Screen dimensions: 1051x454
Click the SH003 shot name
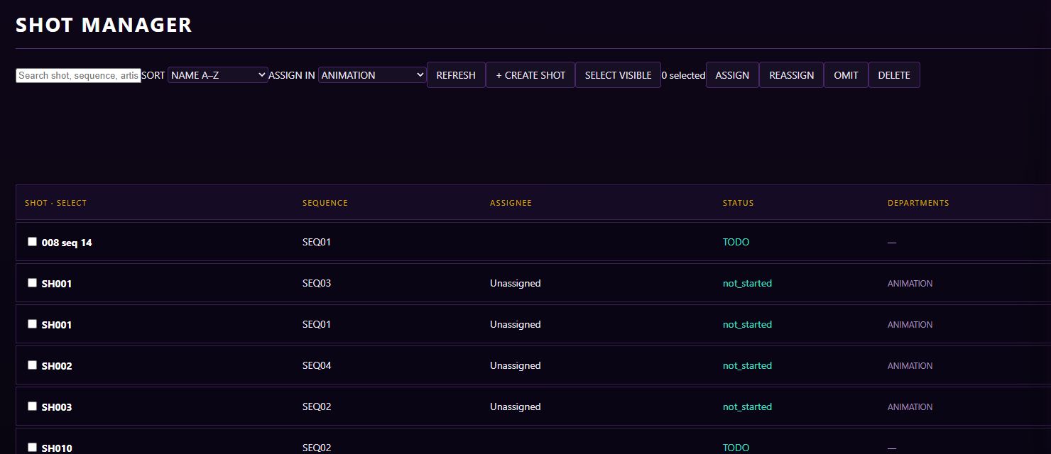pos(57,407)
